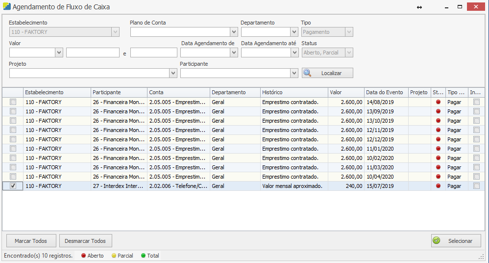Click the green check icon on Selecionar
This screenshot has height=263, width=489.
[437, 241]
